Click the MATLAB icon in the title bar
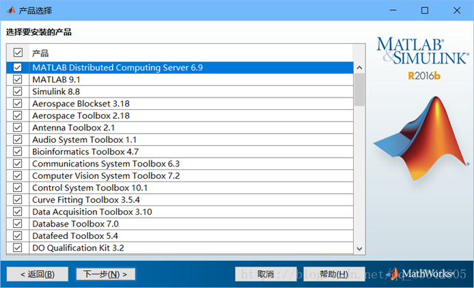This screenshot has width=474, height=288. point(11,10)
